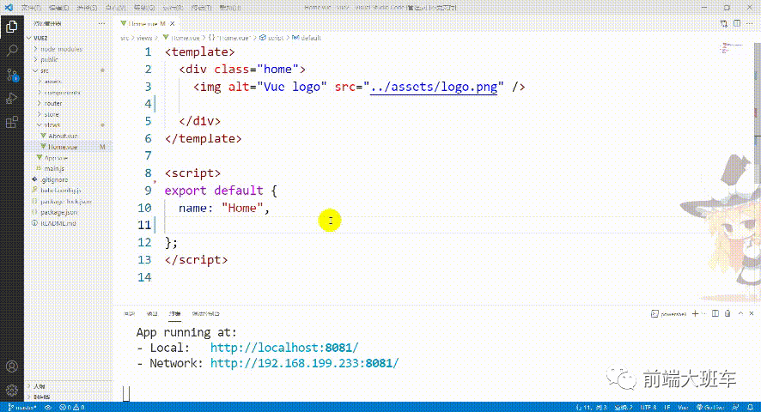Open main.js in the file tree
Screen dimensions: 761x412
pyautogui.click(x=69, y=168)
